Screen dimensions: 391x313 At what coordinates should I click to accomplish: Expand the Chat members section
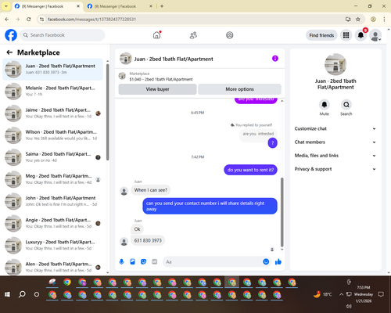click(335, 142)
